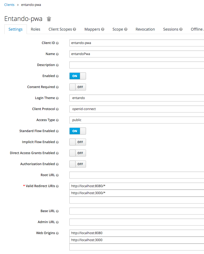Edit web origin http://localhost:8080

137,233
